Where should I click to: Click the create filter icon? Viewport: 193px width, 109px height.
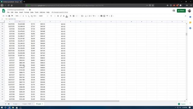[x=107, y=16]
